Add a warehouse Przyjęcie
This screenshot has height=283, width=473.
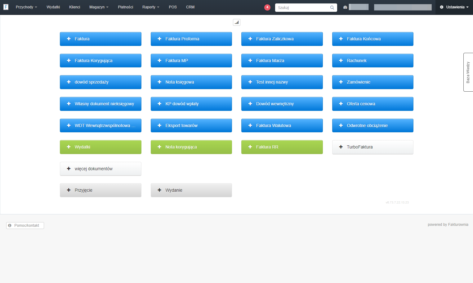pos(100,190)
